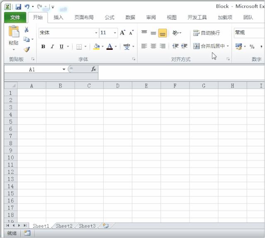Image resolution: width=265 pixels, height=238 pixels.
Task: Click the Center align text icon
Action: coord(153,46)
